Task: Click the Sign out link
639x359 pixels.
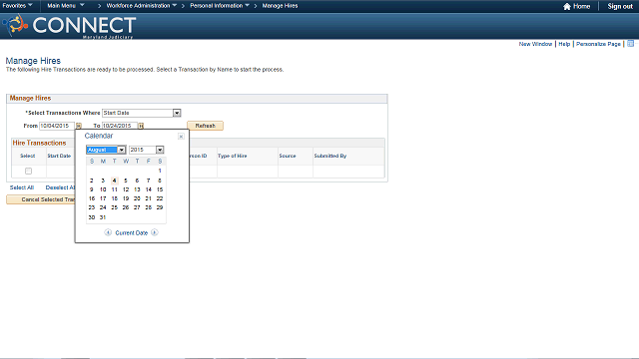Action: (x=620, y=6)
